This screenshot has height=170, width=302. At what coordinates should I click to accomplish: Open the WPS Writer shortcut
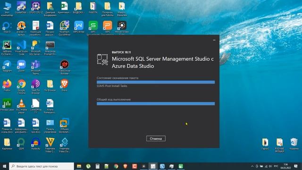[79, 27]
